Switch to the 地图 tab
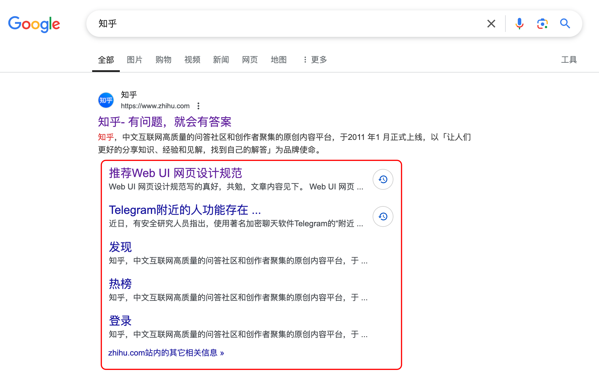599x380 pixels. (x=279, y=60)
